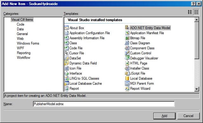
Task: Select the Icon File template icon
Action: click(x=67, y=68)
